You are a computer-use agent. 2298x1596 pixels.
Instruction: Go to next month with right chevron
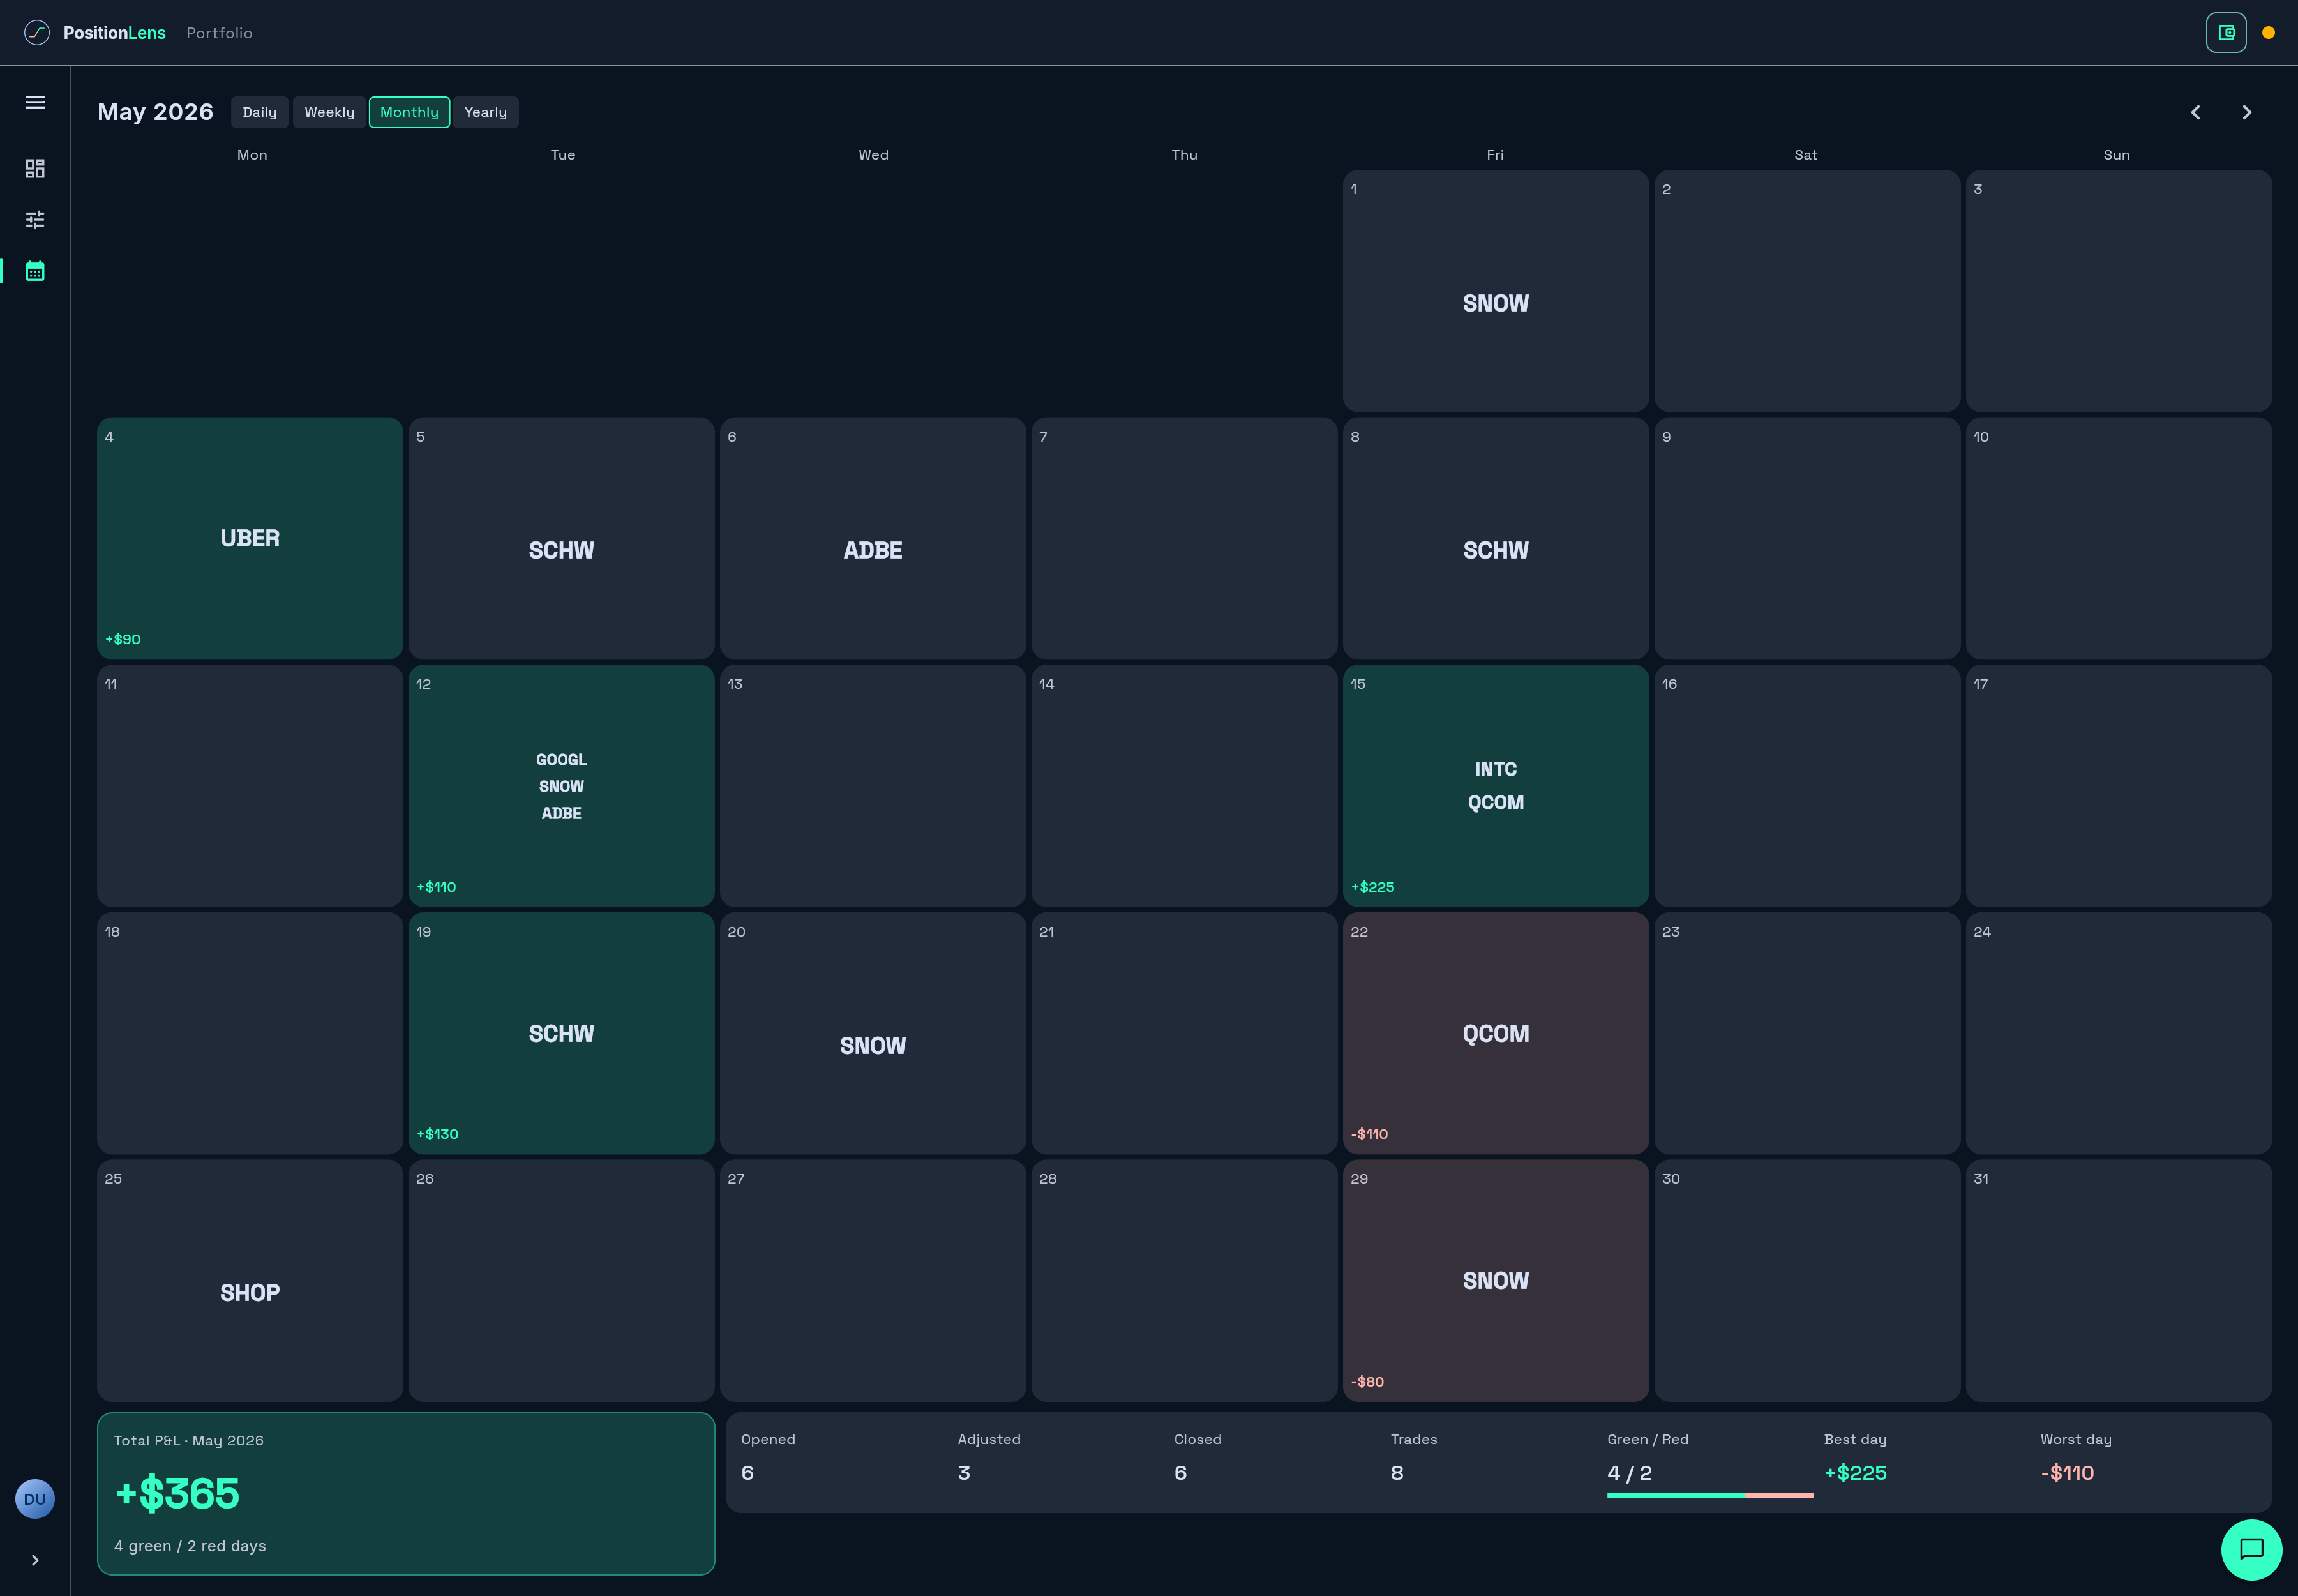point(2246,112)
